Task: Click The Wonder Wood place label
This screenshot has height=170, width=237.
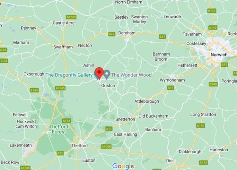Action: [x=131, y=75]
